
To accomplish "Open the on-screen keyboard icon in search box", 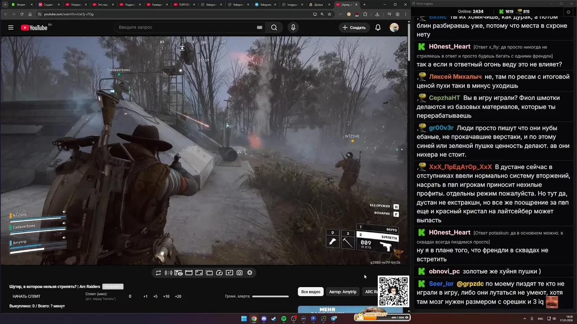I will click(260, 27).
